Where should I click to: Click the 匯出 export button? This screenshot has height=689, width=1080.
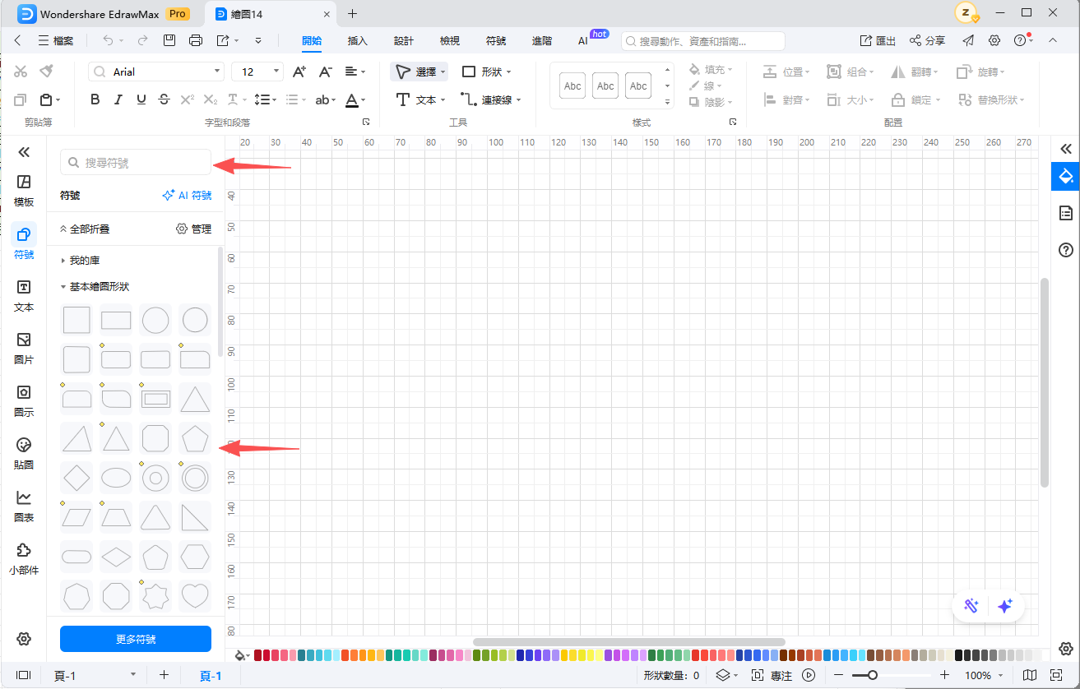pyautogui.click(x=878, y=40)
